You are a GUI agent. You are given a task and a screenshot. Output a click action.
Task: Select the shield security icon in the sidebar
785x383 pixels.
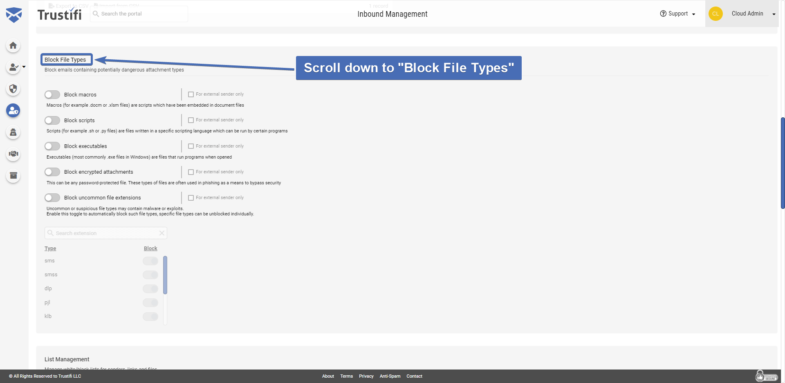pyautogui.click(x=13, y=89)
